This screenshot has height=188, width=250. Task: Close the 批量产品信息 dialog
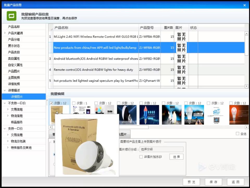point(245,5)
